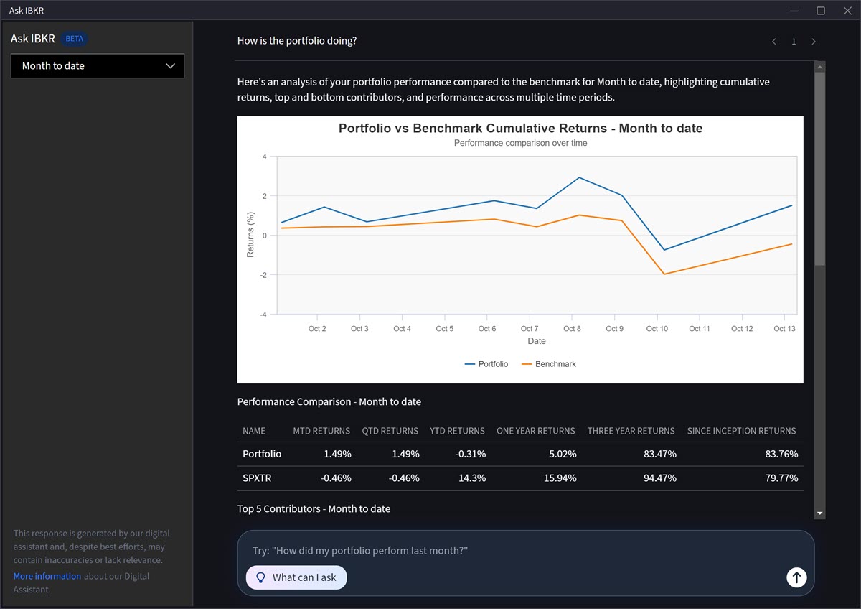Viewport: 861px width, 609px height.
Task: Click the question input text field
Action: point(502,551)
